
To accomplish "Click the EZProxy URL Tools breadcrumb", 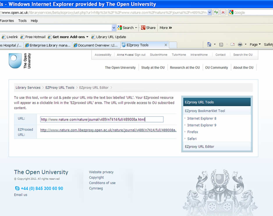I will click(x=60, y=87).
